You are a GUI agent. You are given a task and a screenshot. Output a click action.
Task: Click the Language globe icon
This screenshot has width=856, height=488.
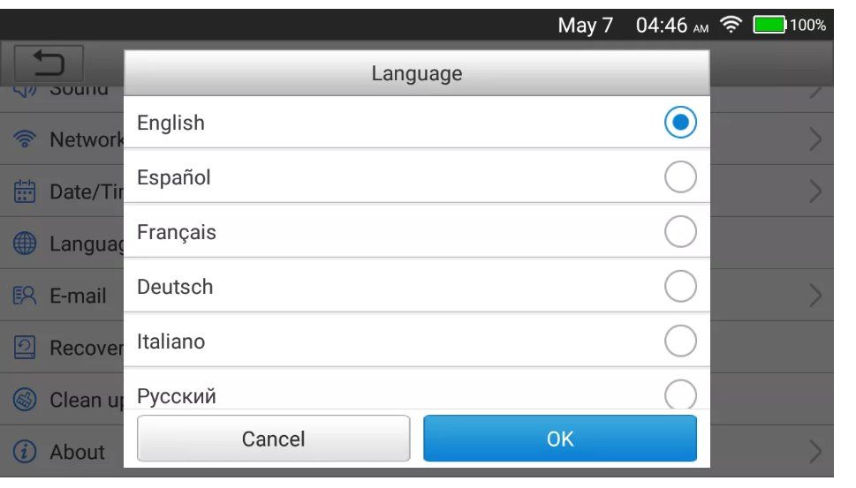[26, 244]
